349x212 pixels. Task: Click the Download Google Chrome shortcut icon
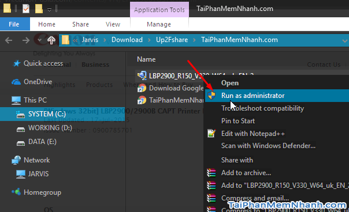click(x=142, y=88)
